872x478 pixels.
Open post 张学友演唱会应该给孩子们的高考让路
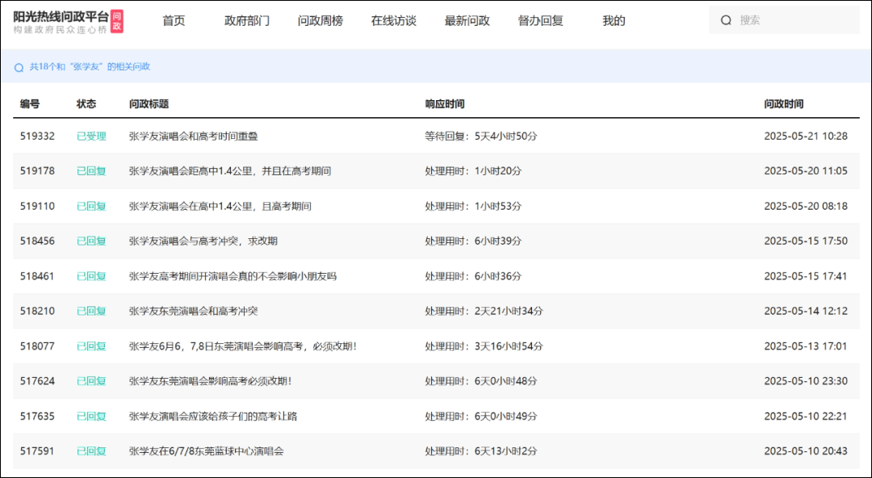coord(212,416)
